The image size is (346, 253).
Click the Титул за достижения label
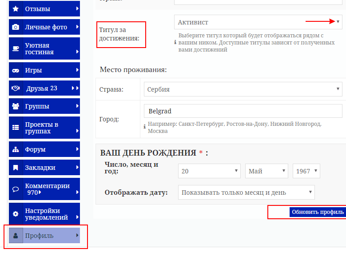point(119,34)
